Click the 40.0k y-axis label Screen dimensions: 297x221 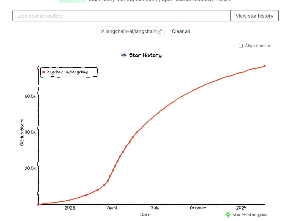point(30,132)
